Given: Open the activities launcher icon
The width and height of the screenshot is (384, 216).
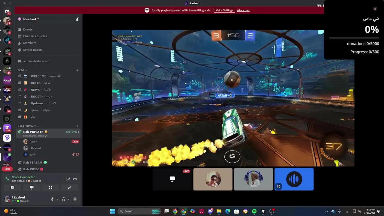Looking at the screenshot, I should pos(50,188).
